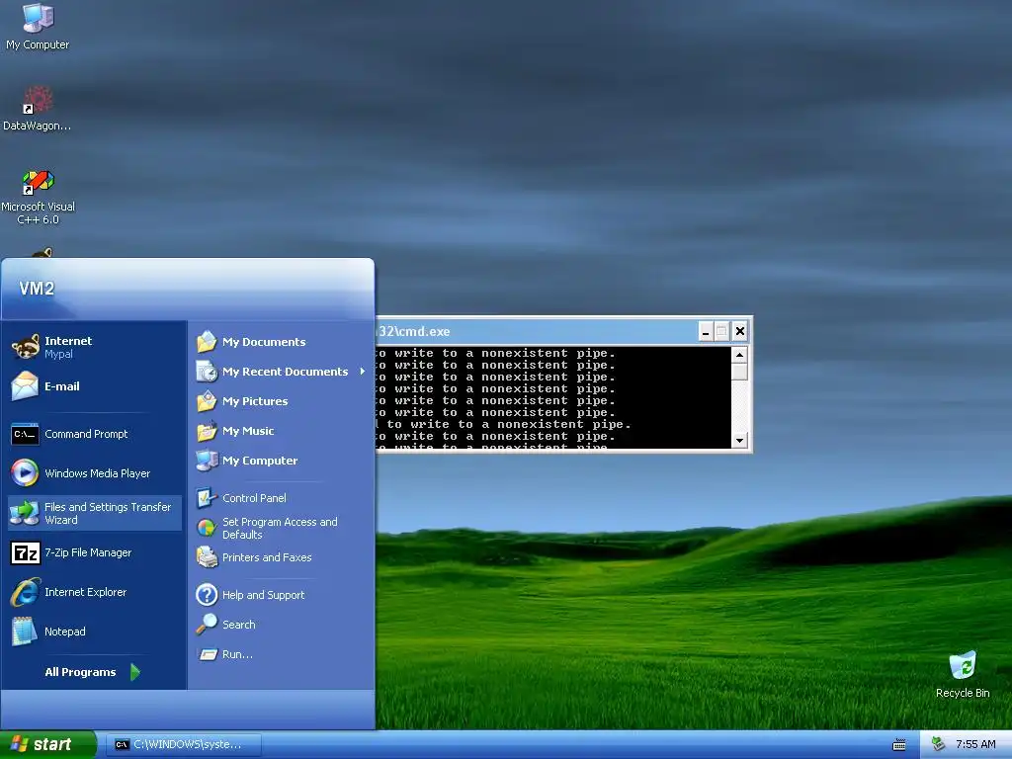The height and width of the screenshot is (759, 1012).
Task: Expand All Programs green arrow
Action: point(134,672)
